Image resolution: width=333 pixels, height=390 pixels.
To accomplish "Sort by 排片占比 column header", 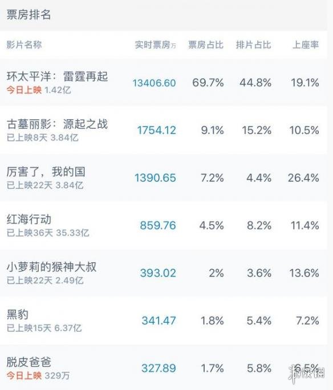I will 253,45.
